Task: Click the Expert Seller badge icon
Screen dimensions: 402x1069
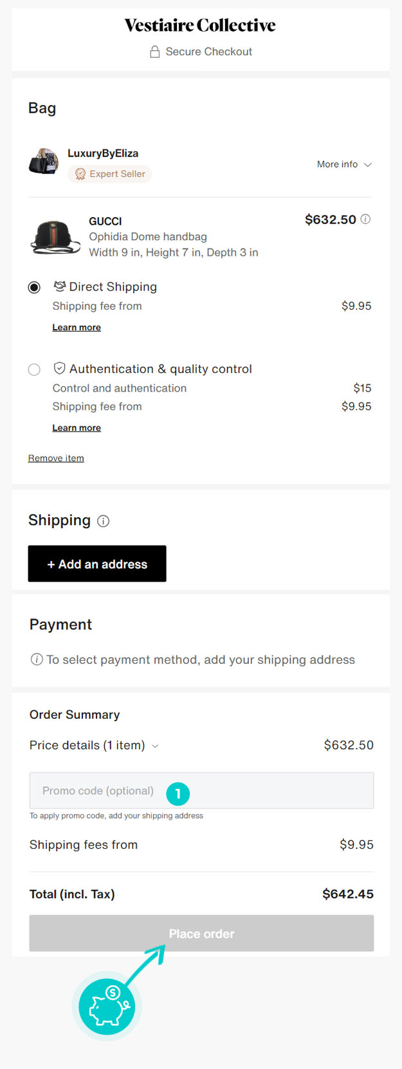Action: 80,174
